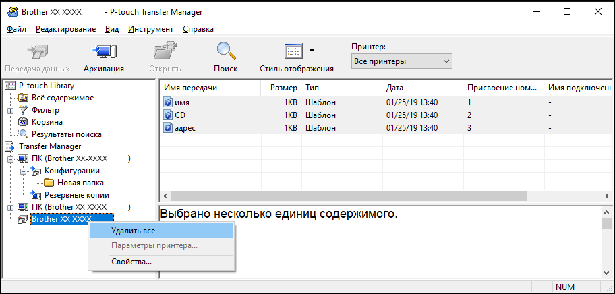Select Резервные копии in the tree
The width and height of the screenshot is (615, 294).
coord(76,195)
